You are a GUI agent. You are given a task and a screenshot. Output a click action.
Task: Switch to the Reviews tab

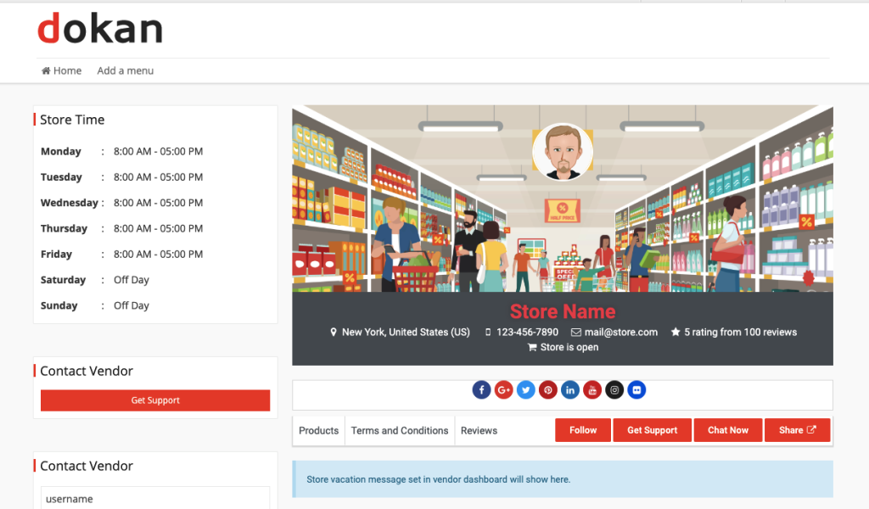coord(479,431)
